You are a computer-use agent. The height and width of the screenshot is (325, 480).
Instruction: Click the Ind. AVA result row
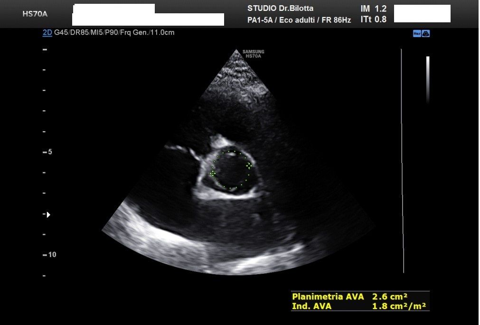point(360,306)
